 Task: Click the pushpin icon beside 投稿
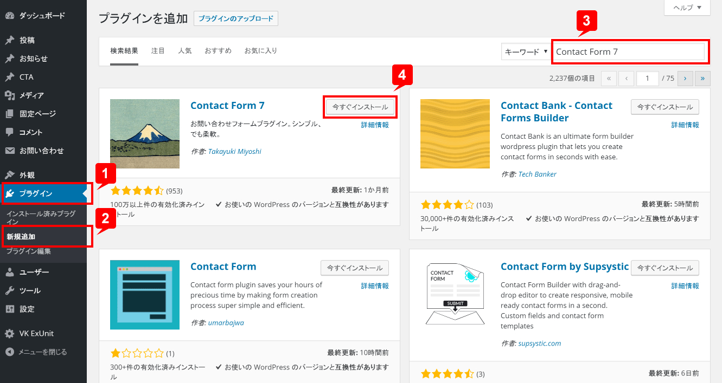click(x=10, y=40)
